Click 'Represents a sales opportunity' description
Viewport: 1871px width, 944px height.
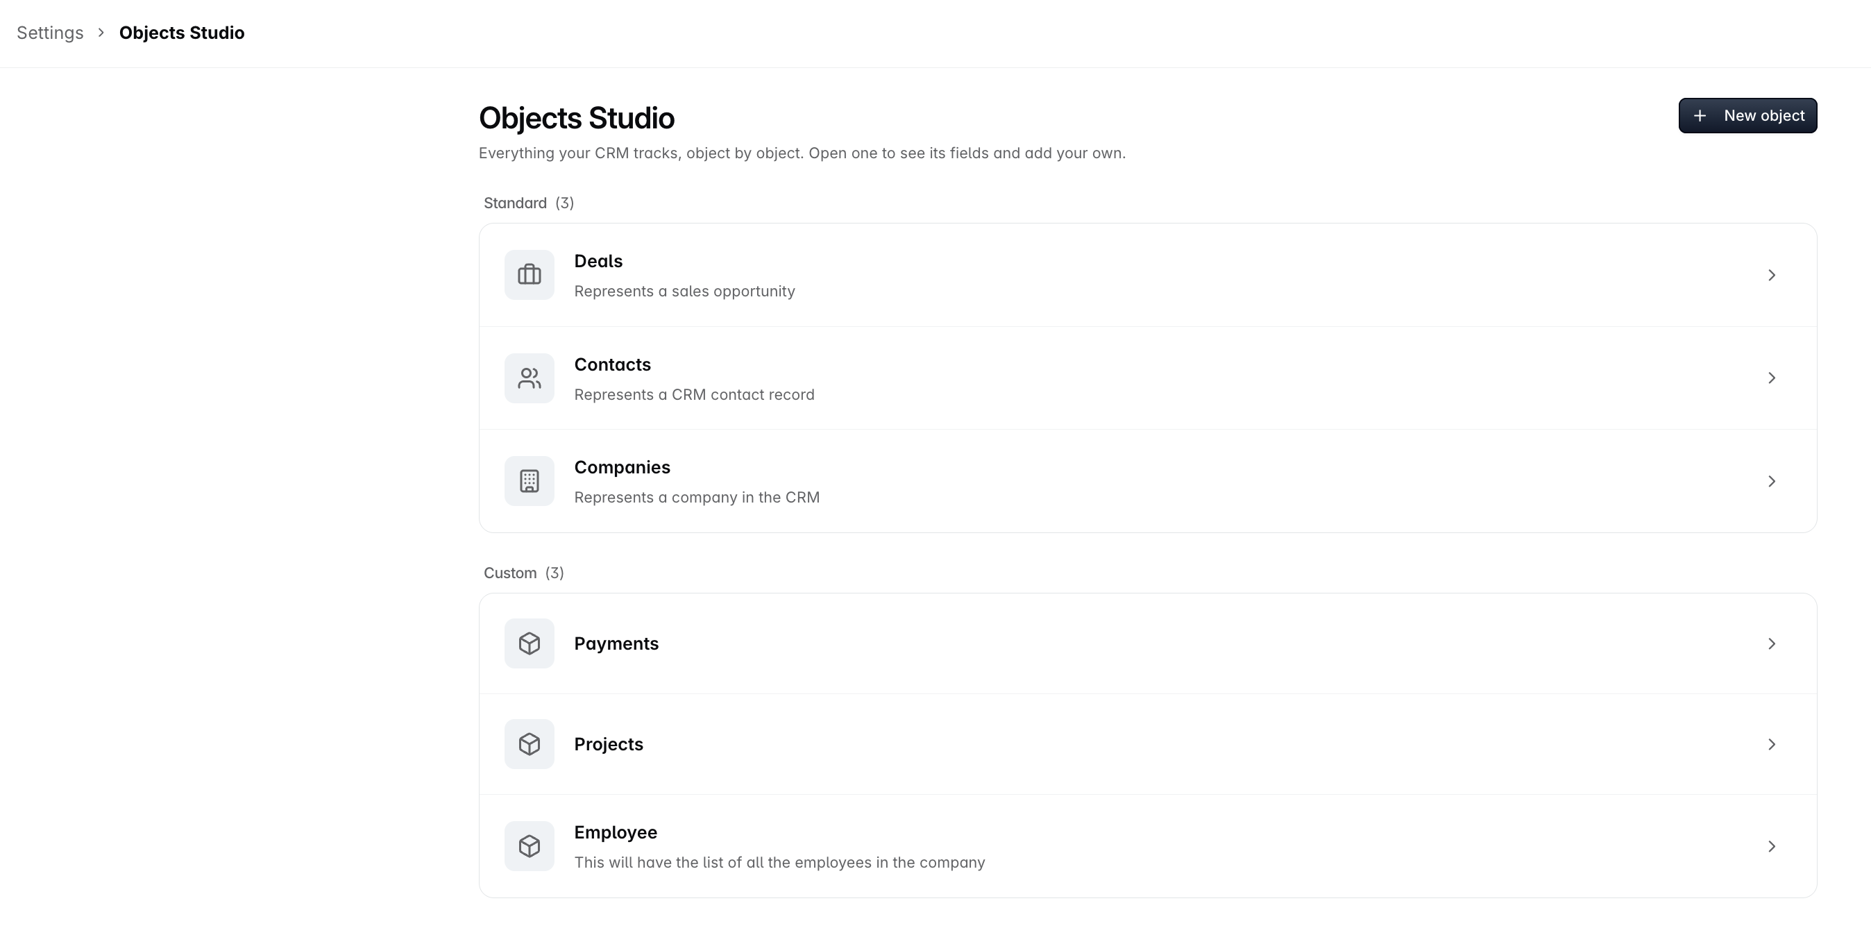685,292
